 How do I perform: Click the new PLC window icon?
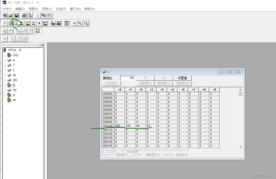pos(5,15)
